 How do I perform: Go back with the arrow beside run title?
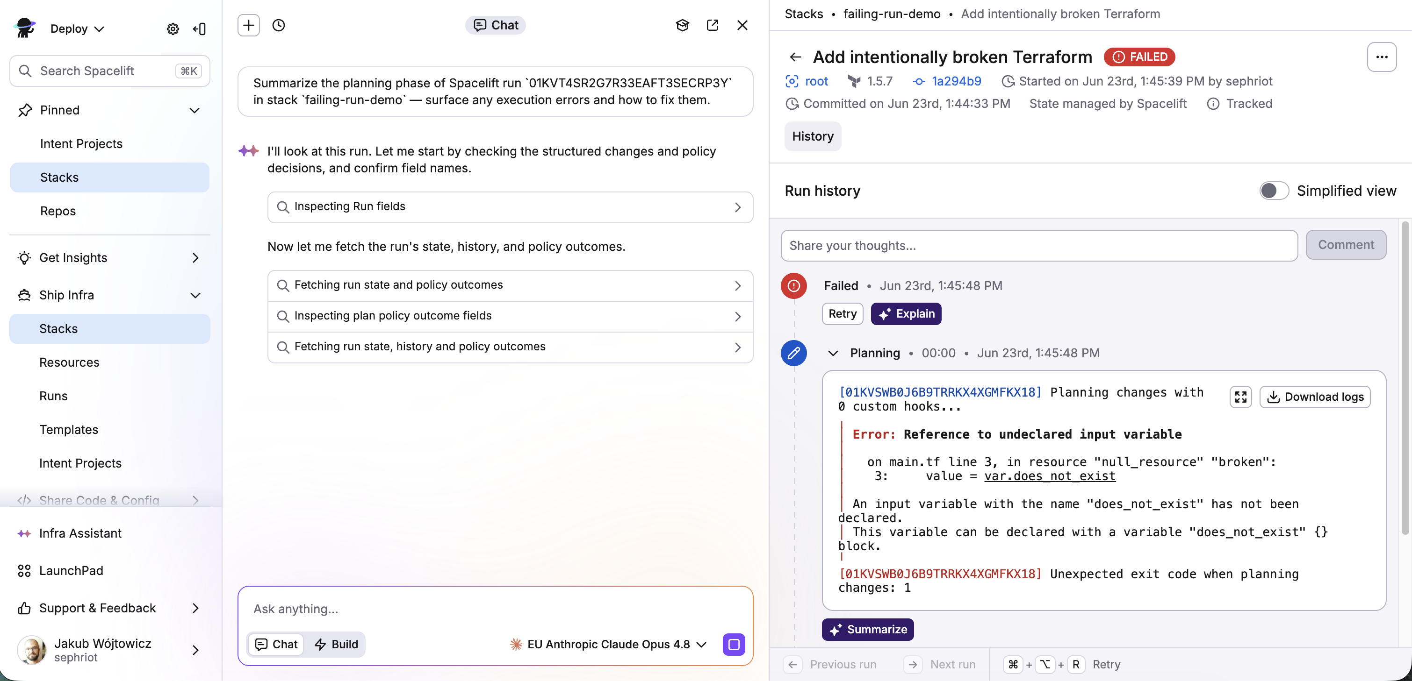(795, 57)
